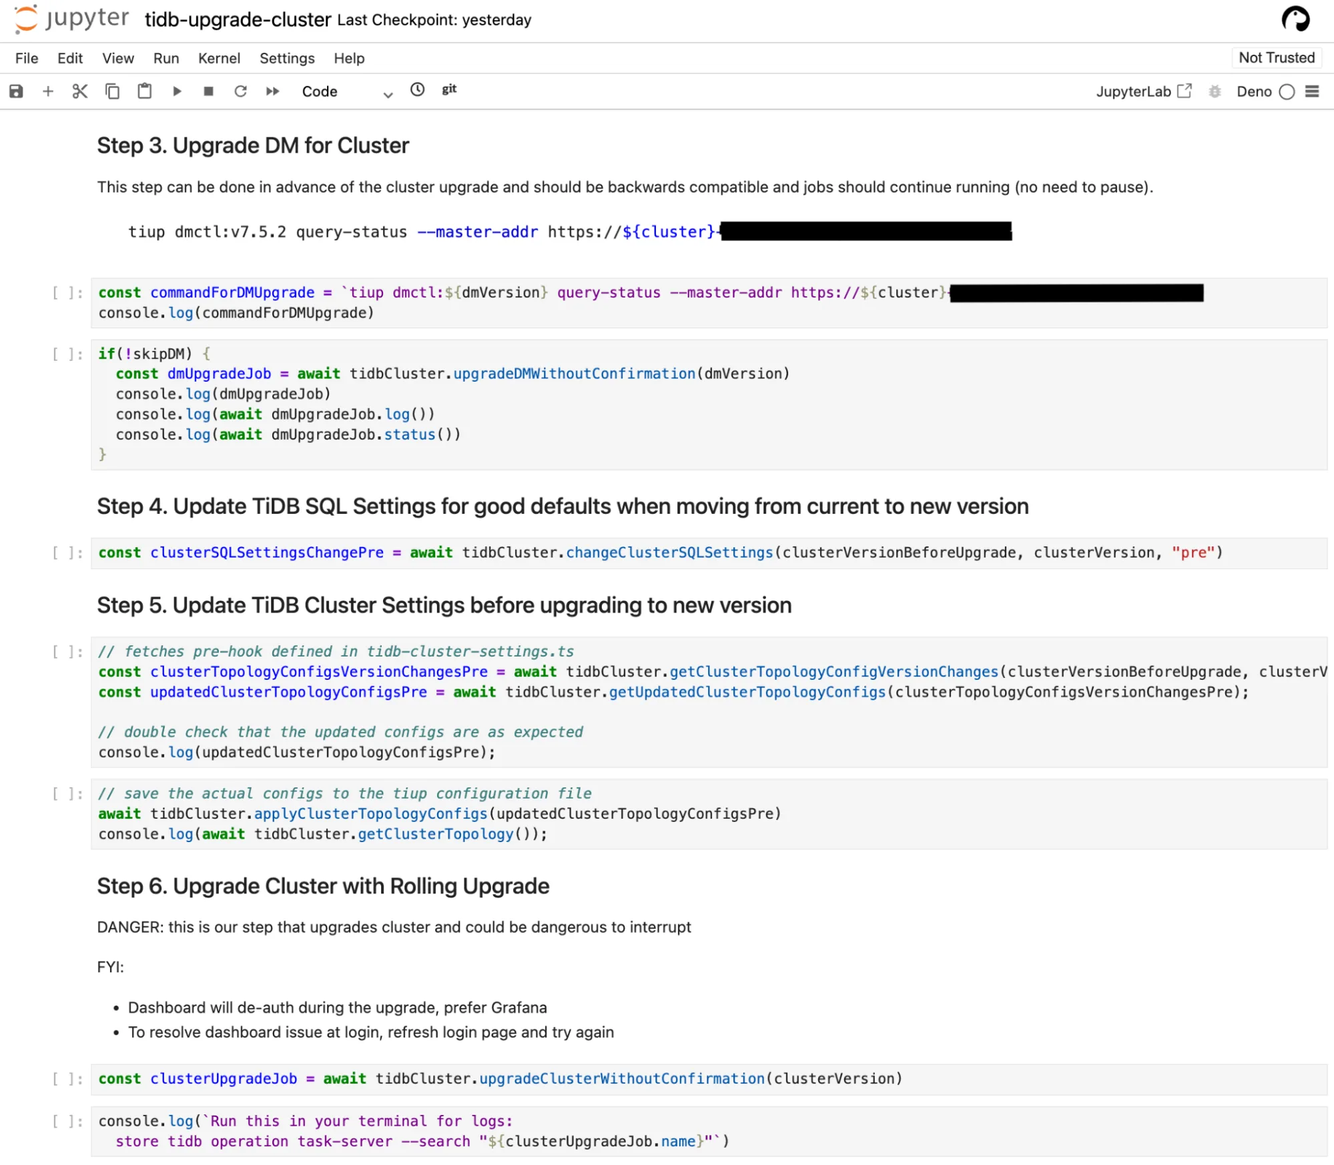This screenshot has height=1165, width=1334.
Task: Insert a new cell below
Action: 48,91
